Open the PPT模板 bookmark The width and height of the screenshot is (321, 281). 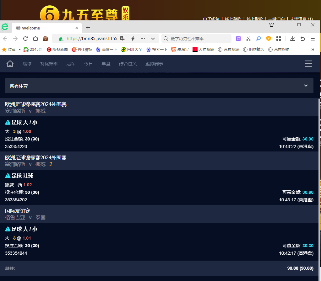82,50
